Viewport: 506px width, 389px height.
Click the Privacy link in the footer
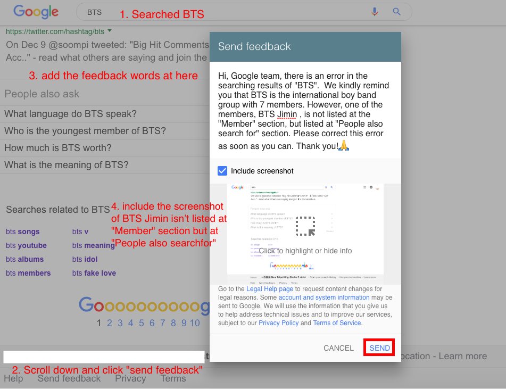pyautogui.click(x=130, y=378)
